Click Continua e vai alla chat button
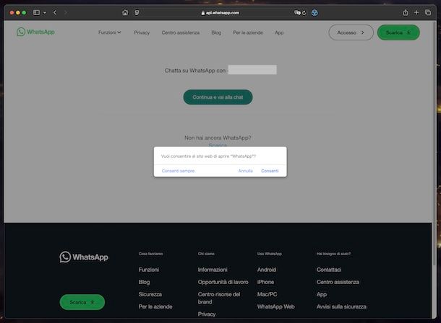 (x=218, y=97)
